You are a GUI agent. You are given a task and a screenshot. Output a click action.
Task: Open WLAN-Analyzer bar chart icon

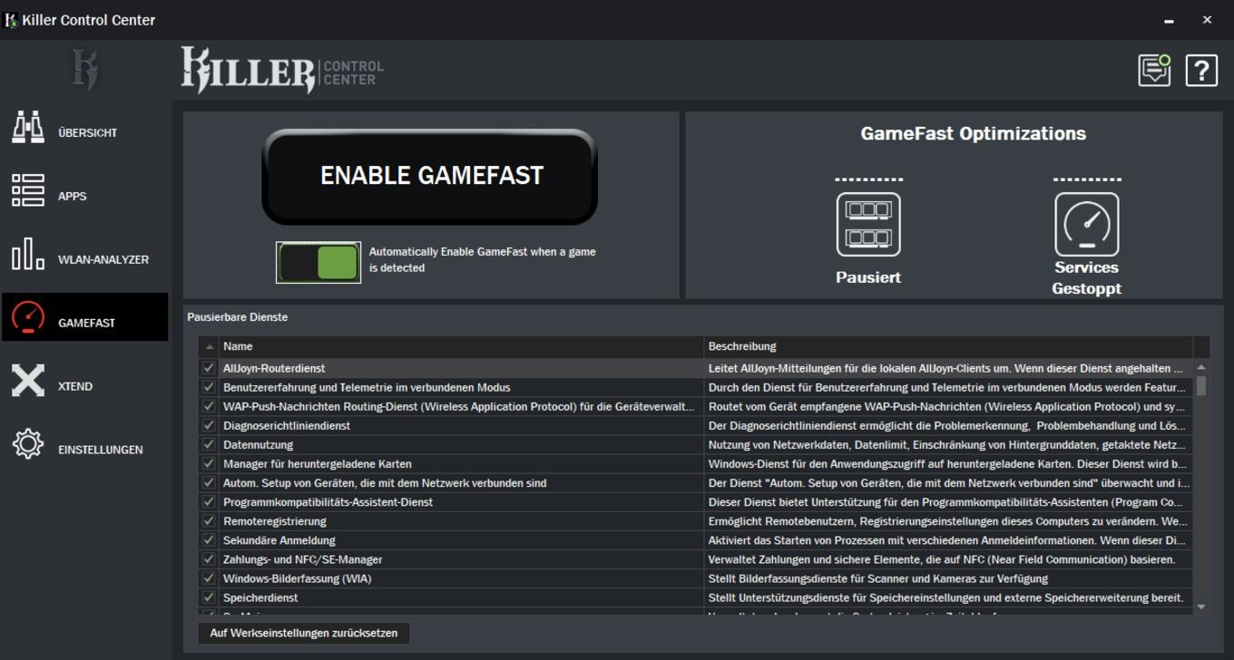pos(28,254)
